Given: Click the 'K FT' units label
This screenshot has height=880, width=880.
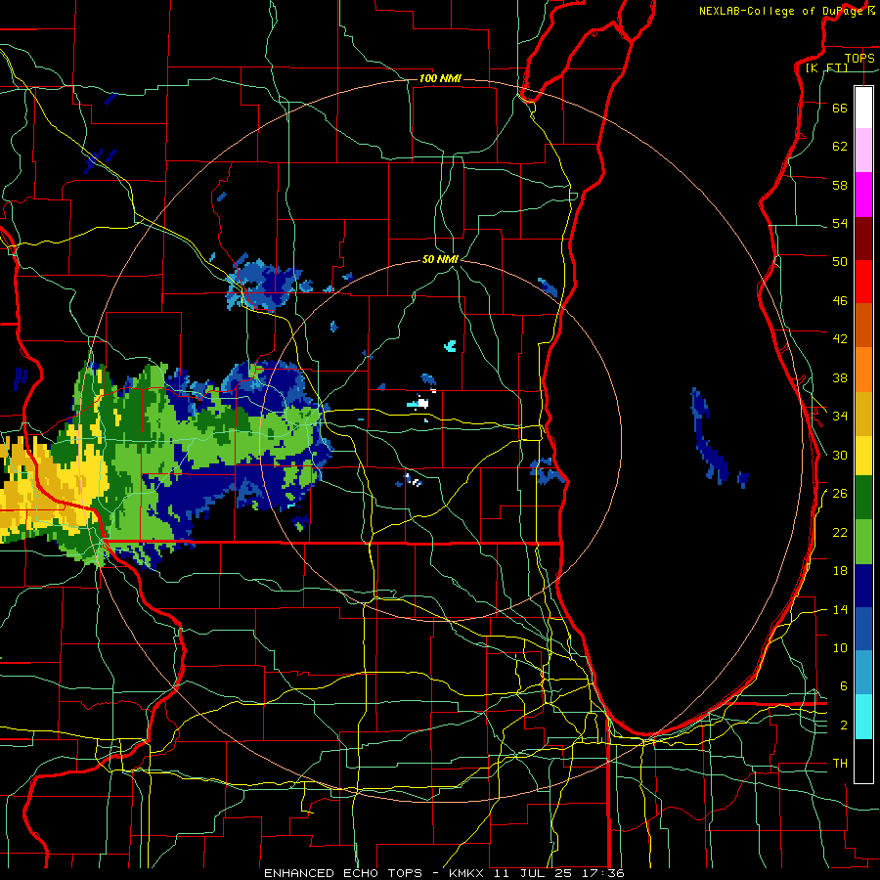Looking at the screenshot, I should click(826, 68).
